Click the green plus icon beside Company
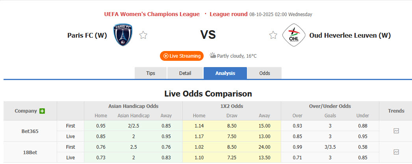The height and width of the screenshot is (164, 412). coord(42,111)
